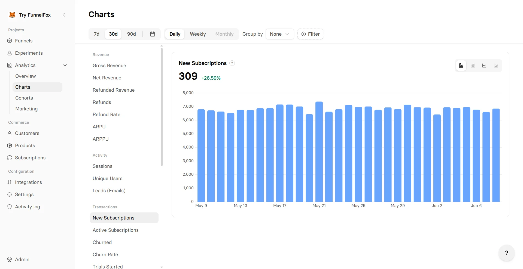Click New Subscriptions help question icon
The image size is (523, 269).
tap(232, 63)
